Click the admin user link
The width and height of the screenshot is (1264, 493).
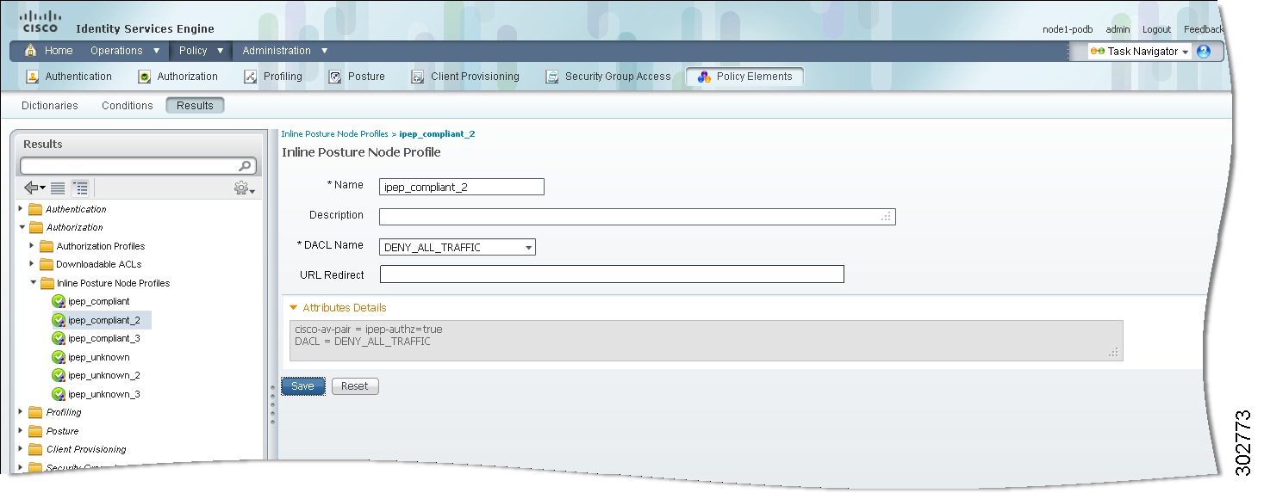click(x=1118, y=29)
